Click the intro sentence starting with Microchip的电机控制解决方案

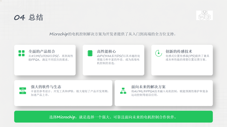pos(113,34)
